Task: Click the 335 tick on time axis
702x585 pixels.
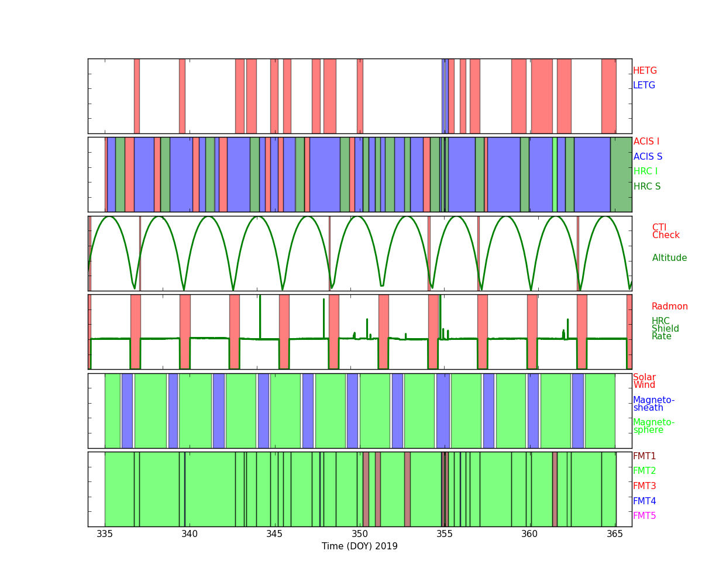Action: [105, 534]
